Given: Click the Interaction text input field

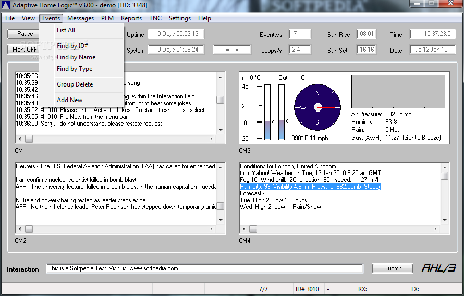Looking at the screenshot, I should click(x=204, y=268).
